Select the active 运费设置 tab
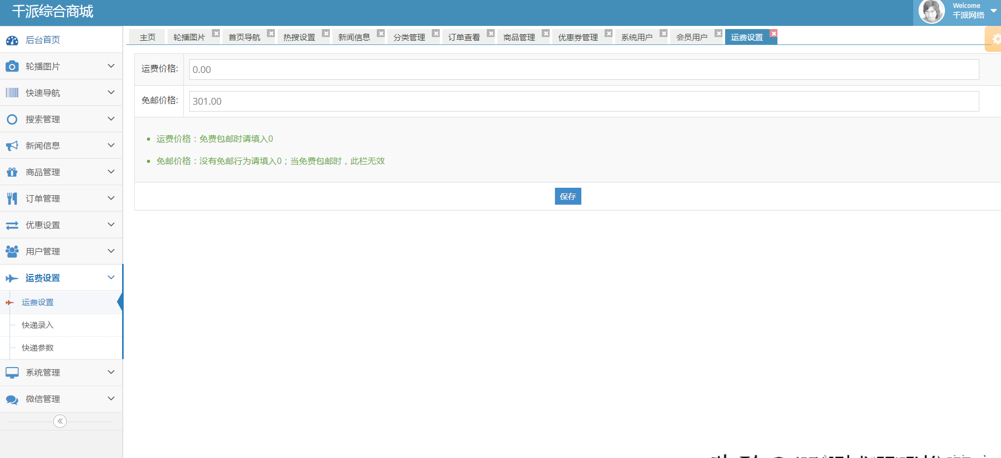 (747, 37)
